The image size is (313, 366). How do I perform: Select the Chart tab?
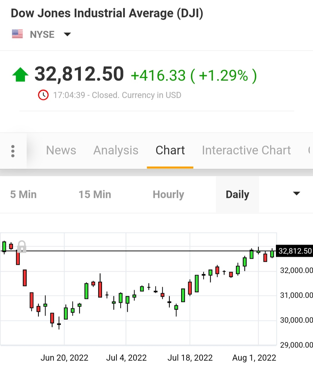170,150
